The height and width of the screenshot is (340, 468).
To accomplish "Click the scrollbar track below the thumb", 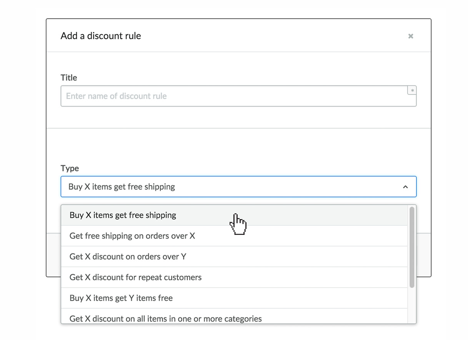I will point(412,306).
